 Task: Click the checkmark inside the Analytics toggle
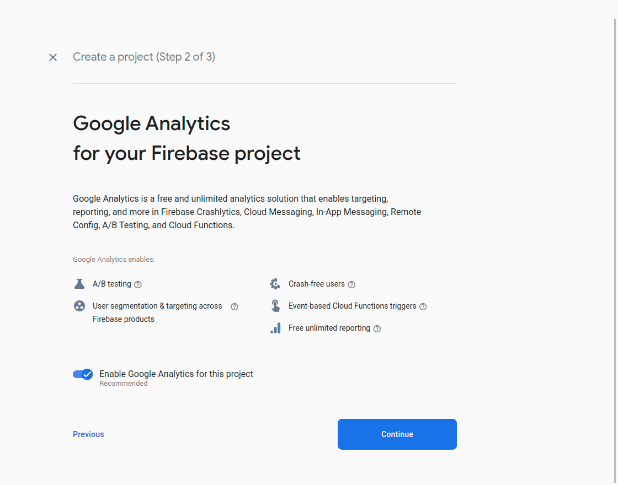pos(87,374)
